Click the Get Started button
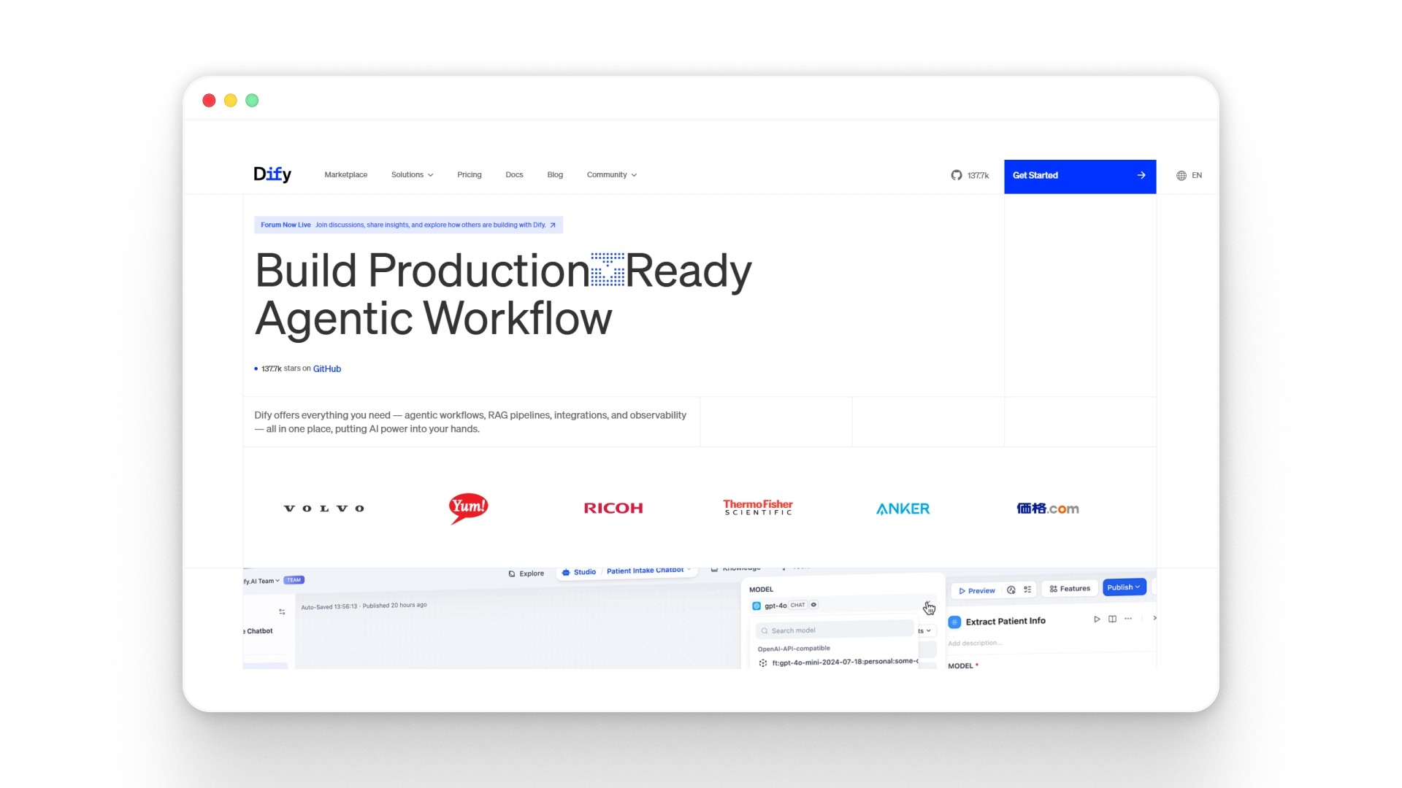Screen dimensions: 1402x788 (1080, 176)
